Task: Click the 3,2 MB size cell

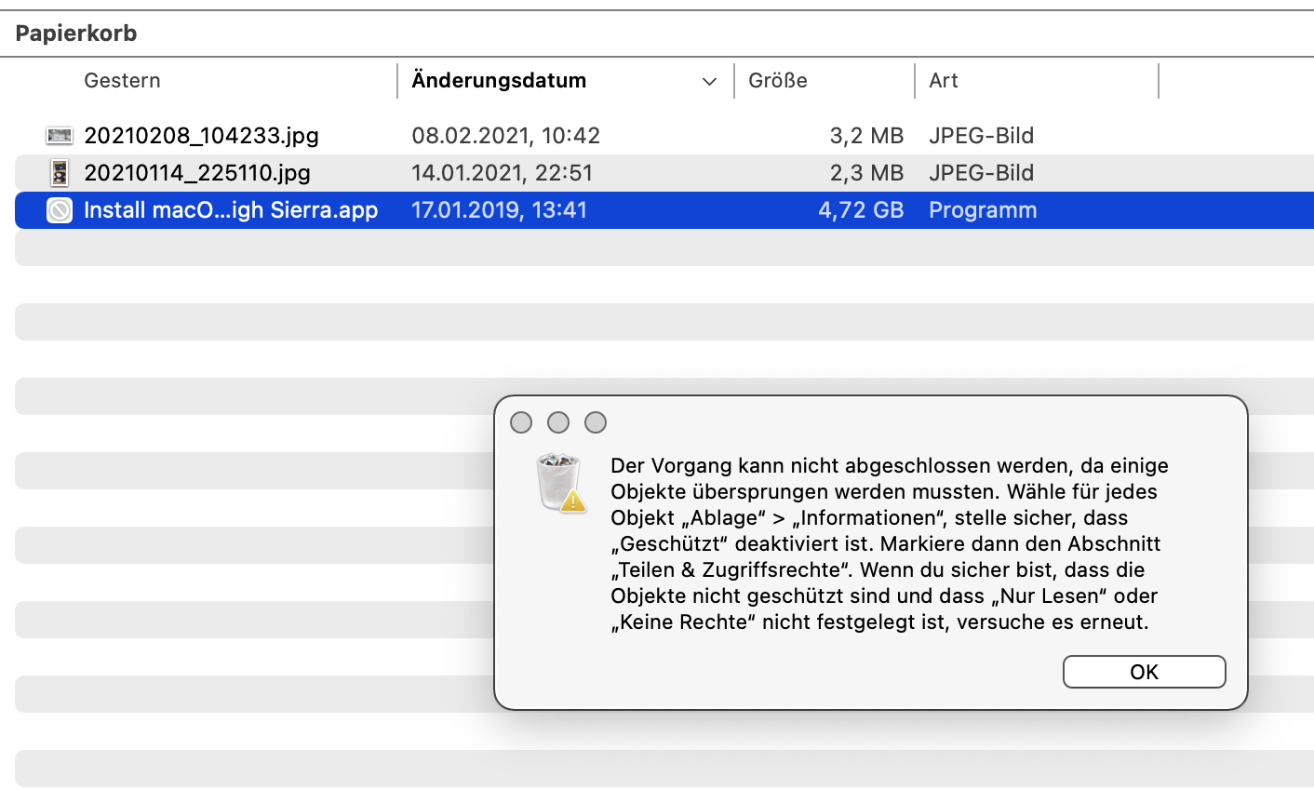Action: 866,136
